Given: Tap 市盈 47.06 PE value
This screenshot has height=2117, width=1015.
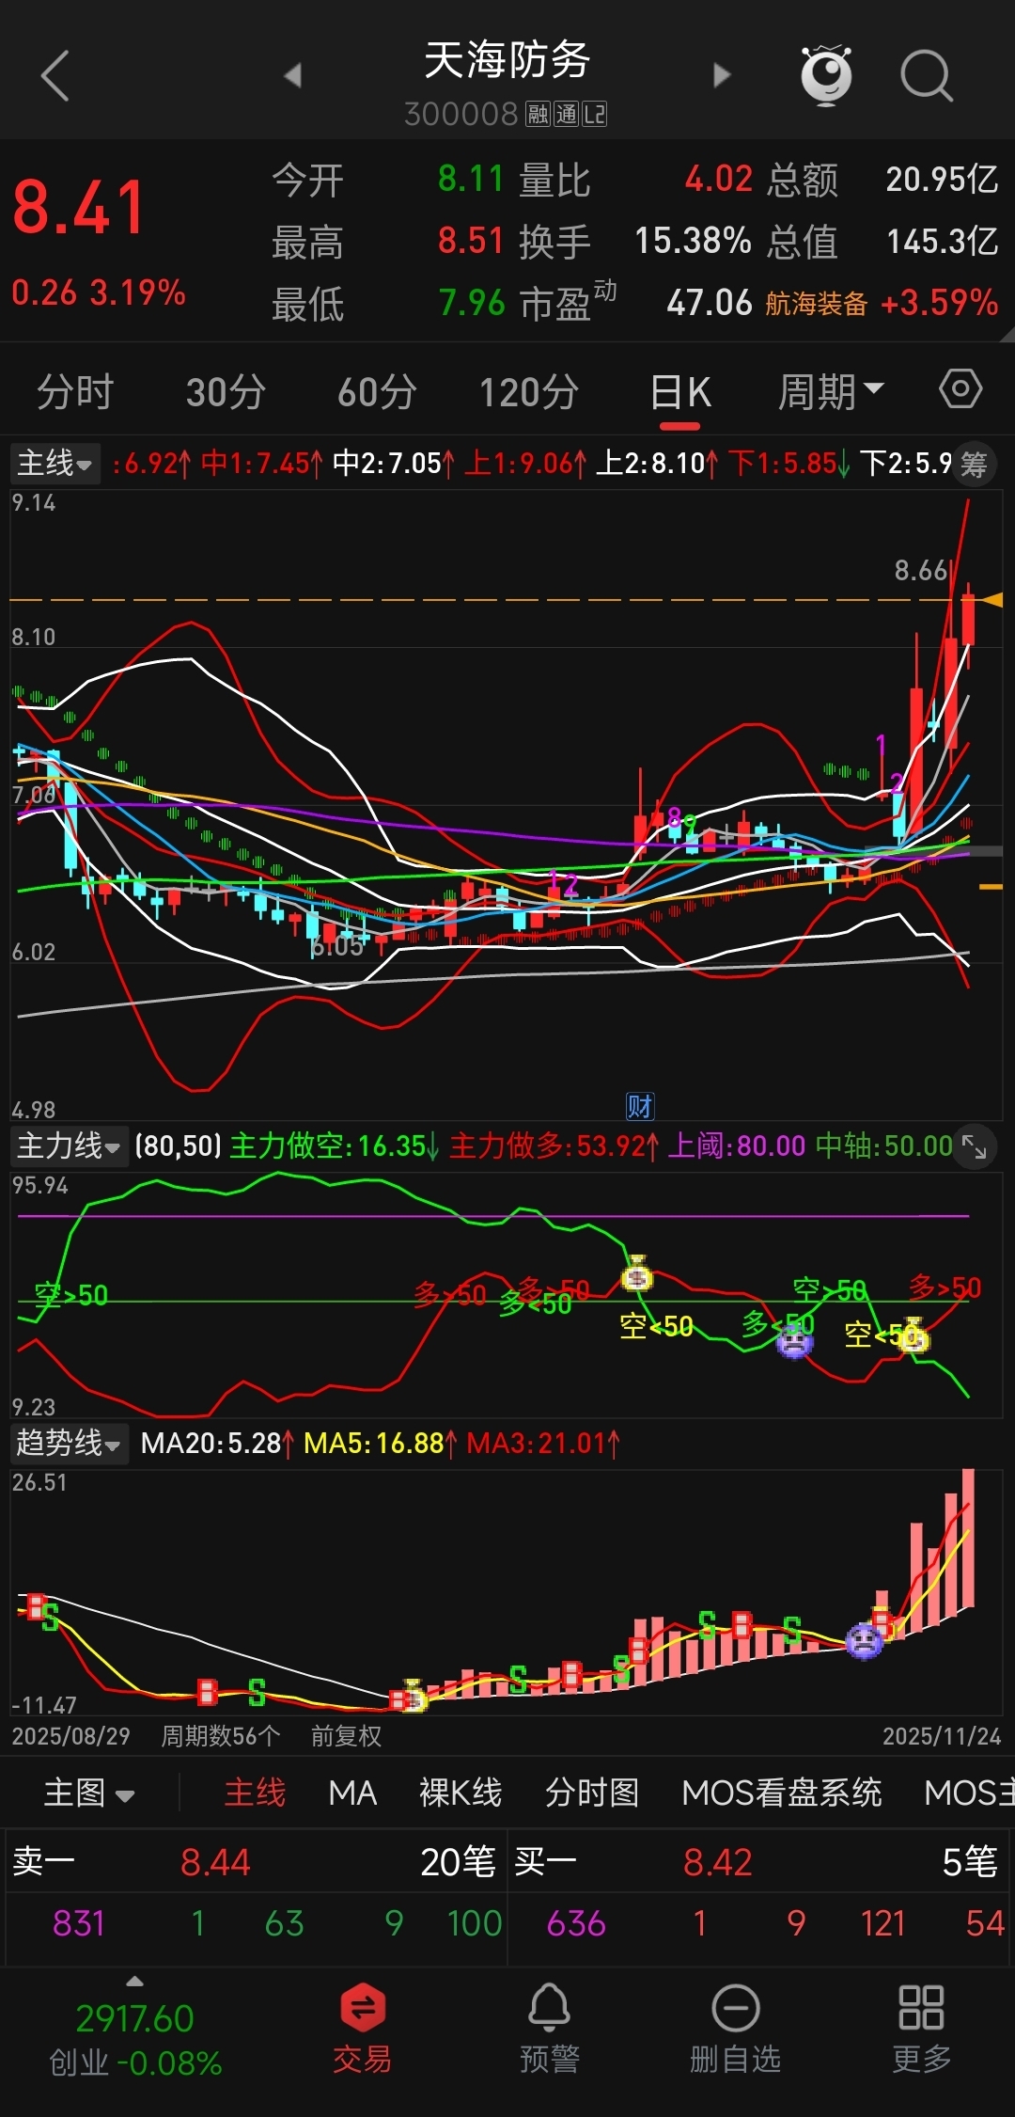Looking at the screenshot, I should (710, 303).
